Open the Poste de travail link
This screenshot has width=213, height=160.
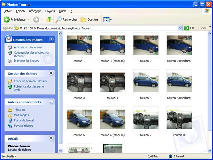point(24,120)
